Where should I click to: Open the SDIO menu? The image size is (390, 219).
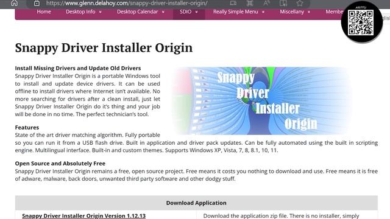[x=185, y=12]
